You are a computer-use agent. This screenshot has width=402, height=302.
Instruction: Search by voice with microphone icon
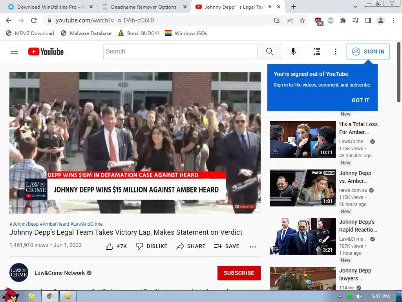tap(293, 52)
